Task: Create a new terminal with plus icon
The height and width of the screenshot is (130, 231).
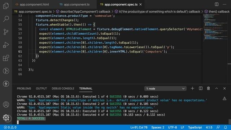Action: [x=192, y=88]
